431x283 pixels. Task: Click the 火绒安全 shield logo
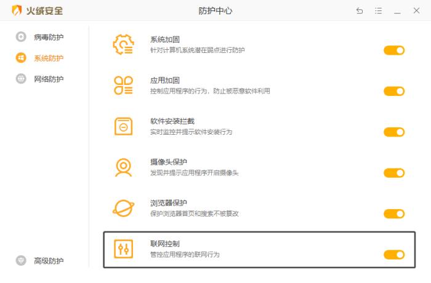point(17,10)
